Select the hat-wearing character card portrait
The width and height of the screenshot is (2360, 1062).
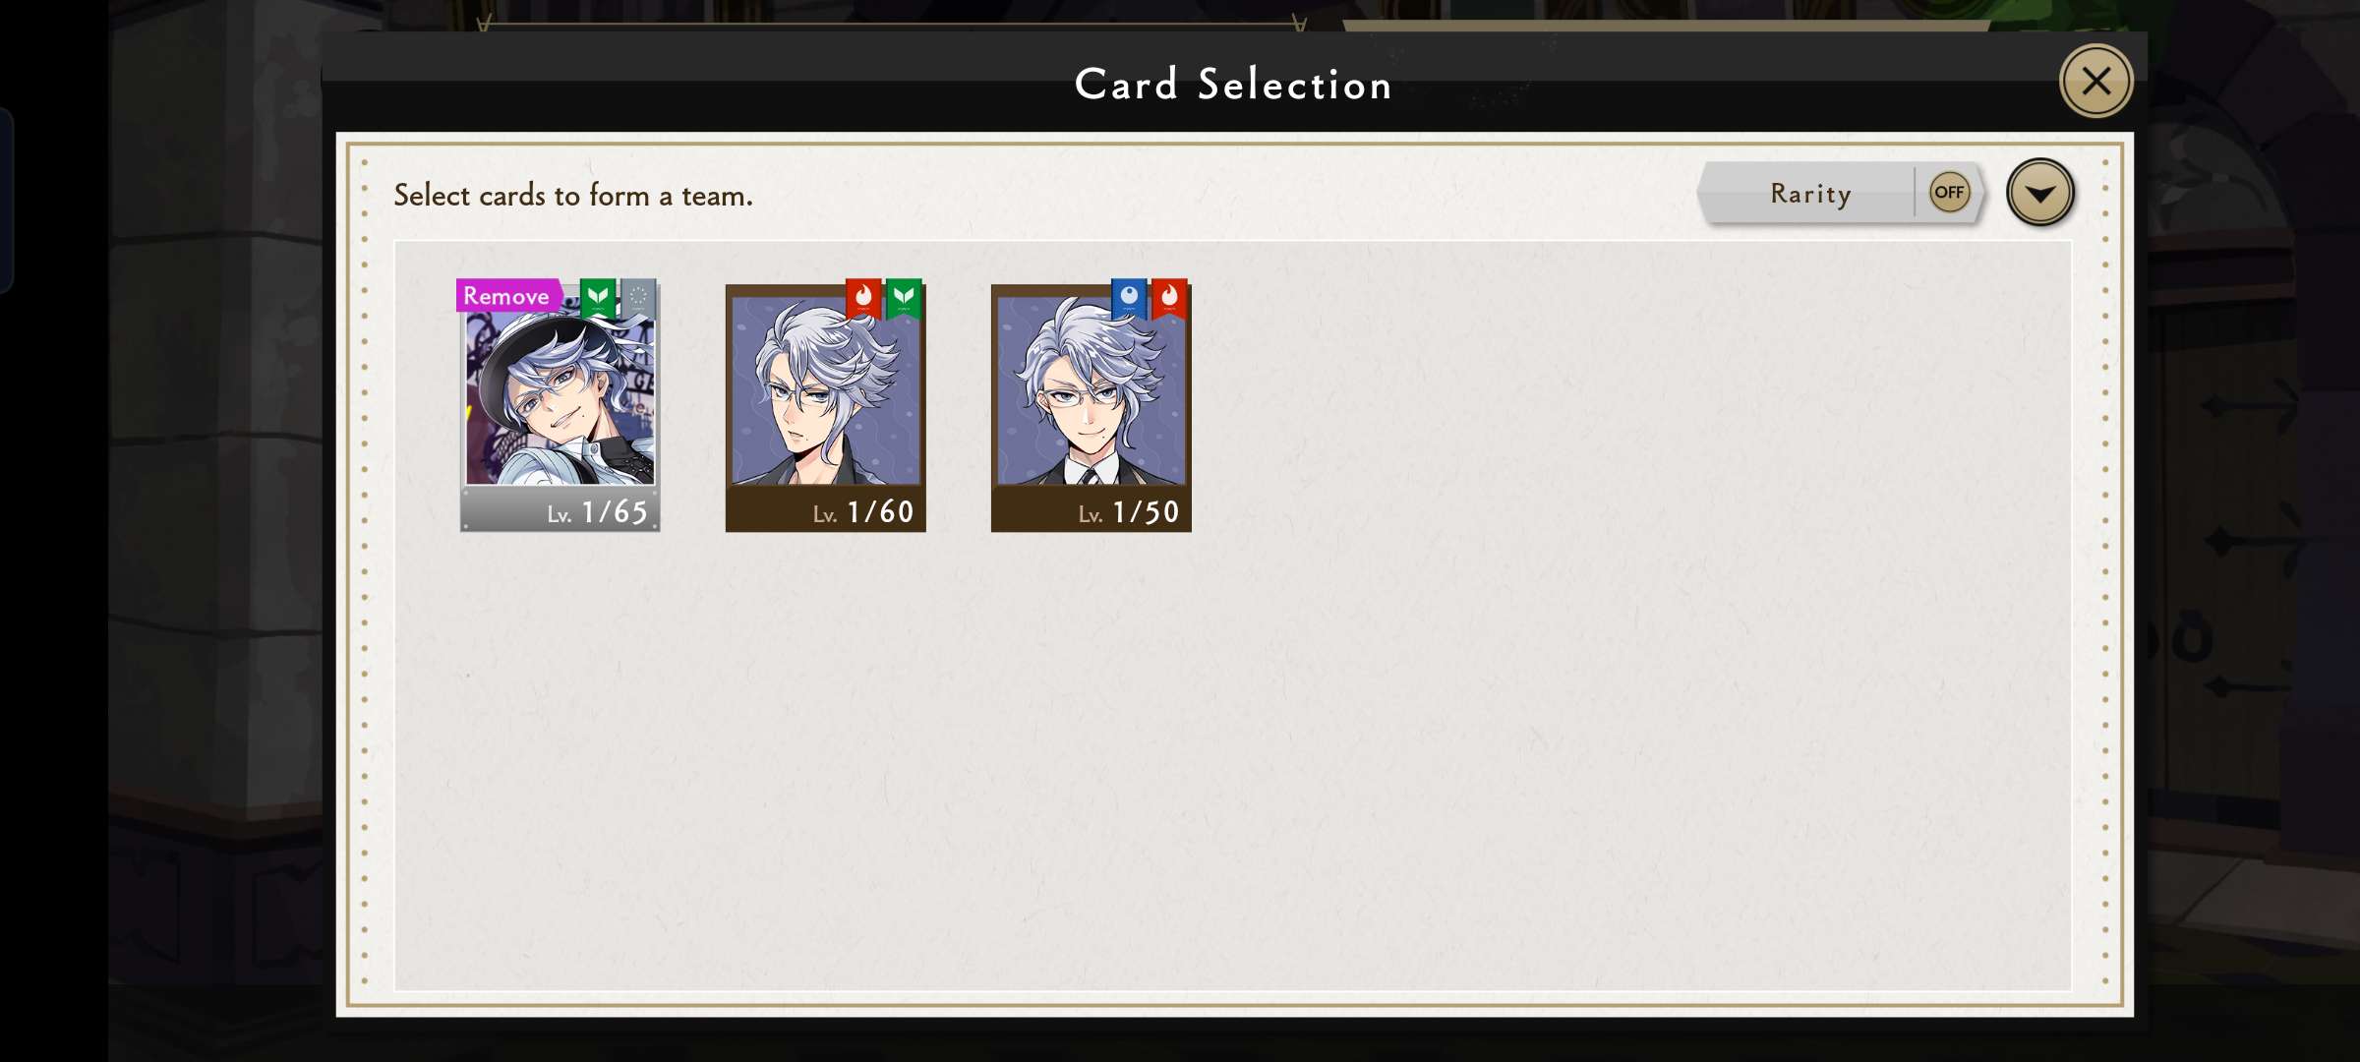tap(560, 398)
